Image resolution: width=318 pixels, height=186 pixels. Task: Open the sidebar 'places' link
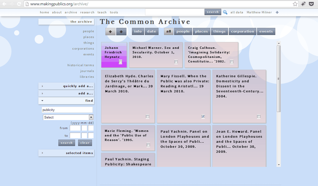tap(89, 37)
